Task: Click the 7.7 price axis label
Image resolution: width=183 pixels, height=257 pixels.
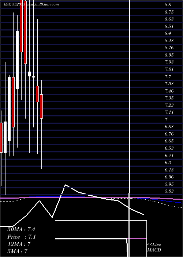Action: point(168,76)
